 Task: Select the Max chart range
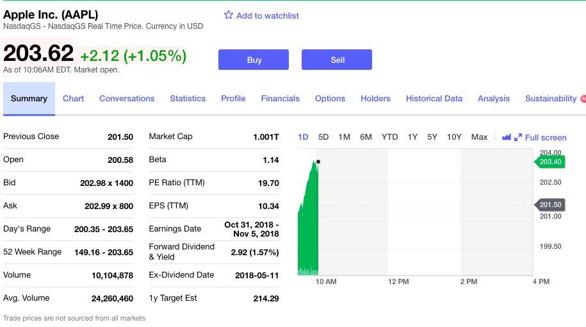[x=479, y=137]
